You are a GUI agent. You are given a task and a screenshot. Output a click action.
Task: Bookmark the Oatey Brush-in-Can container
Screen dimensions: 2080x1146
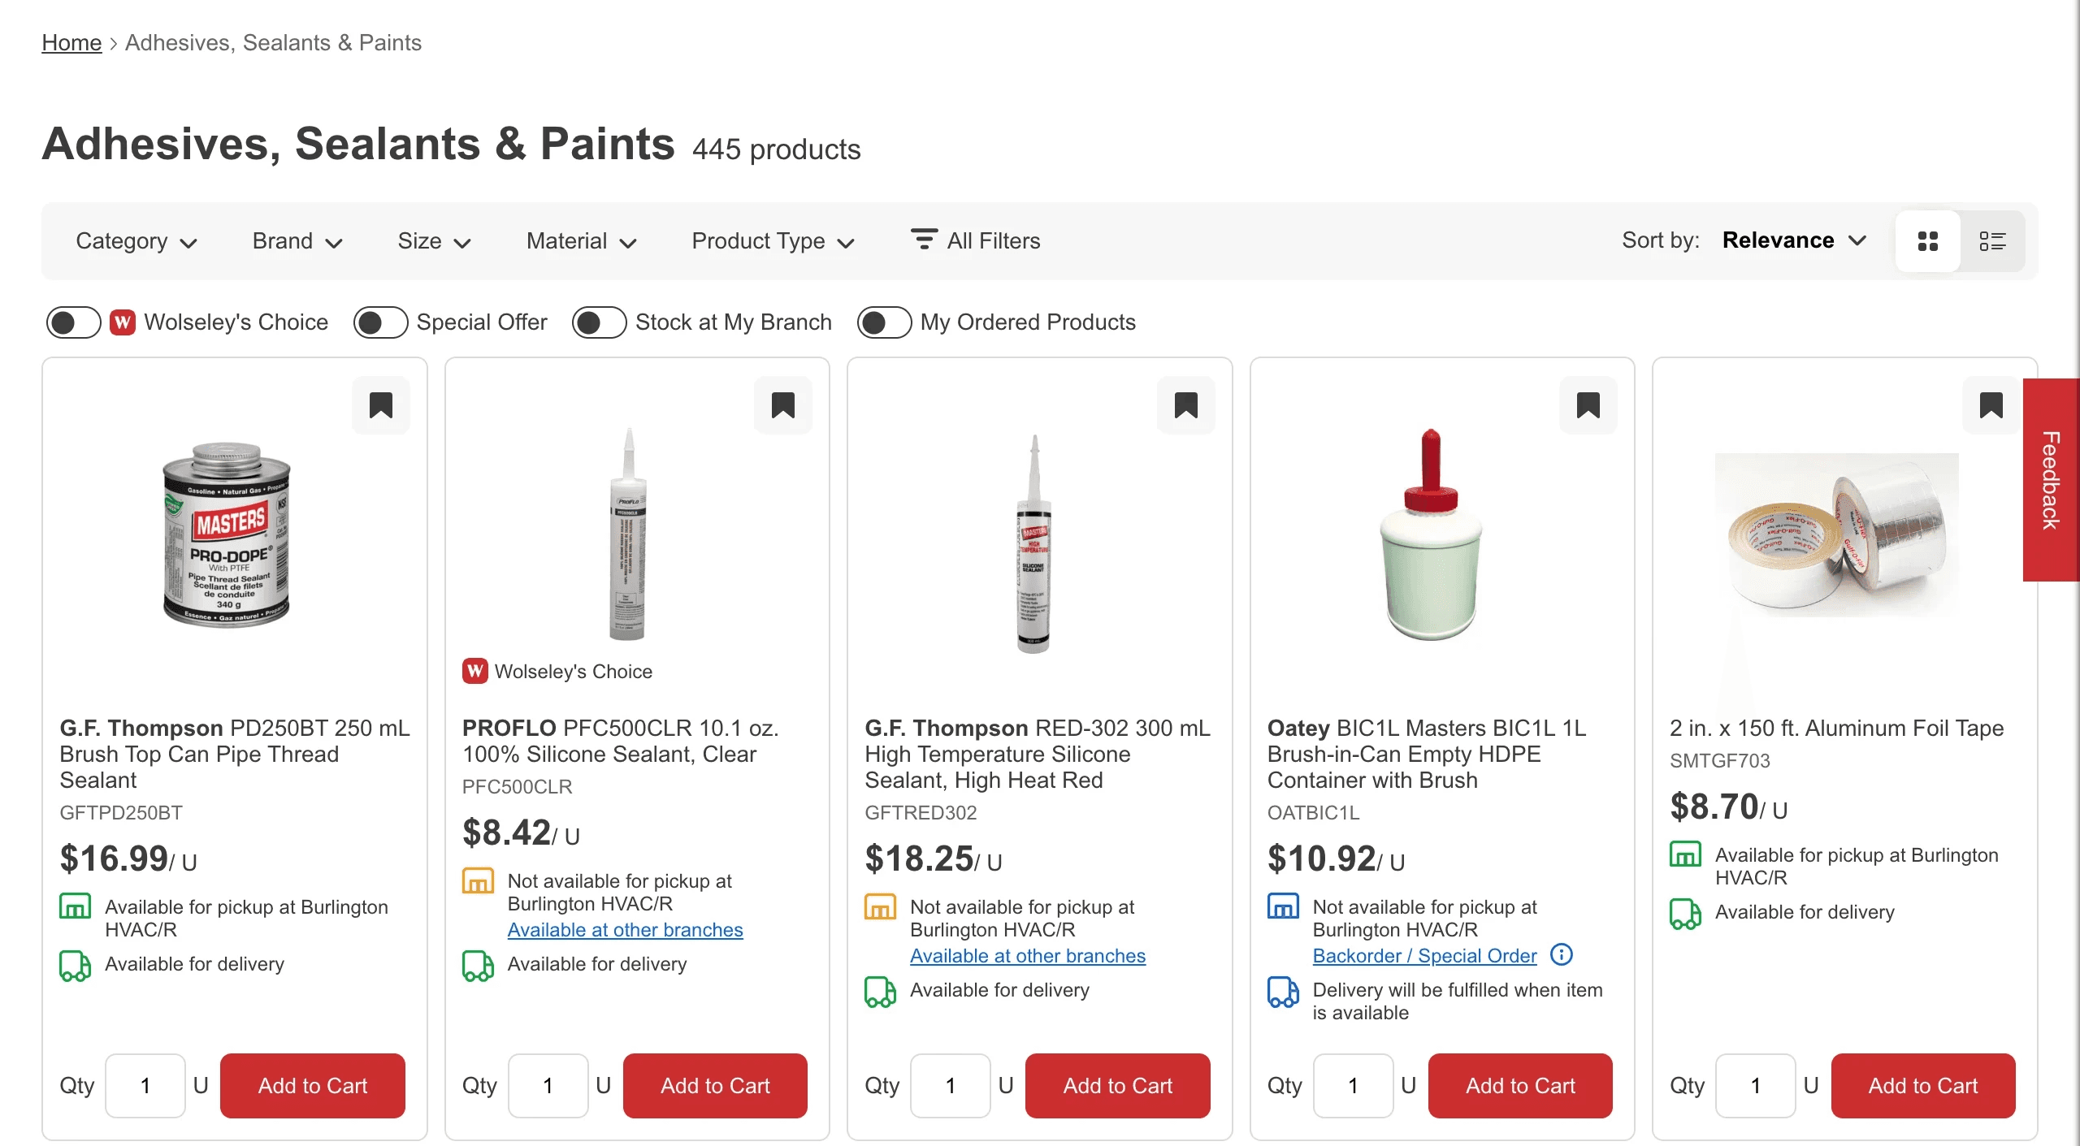(1588, 404)
